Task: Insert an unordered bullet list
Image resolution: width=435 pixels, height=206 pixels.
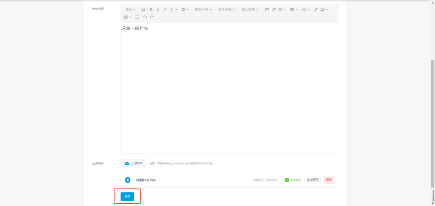Action: (267, 10)
